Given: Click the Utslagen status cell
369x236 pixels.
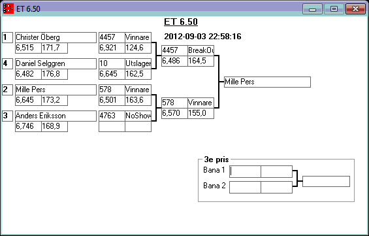Looking at the screenshot, I should coord(138,63).
